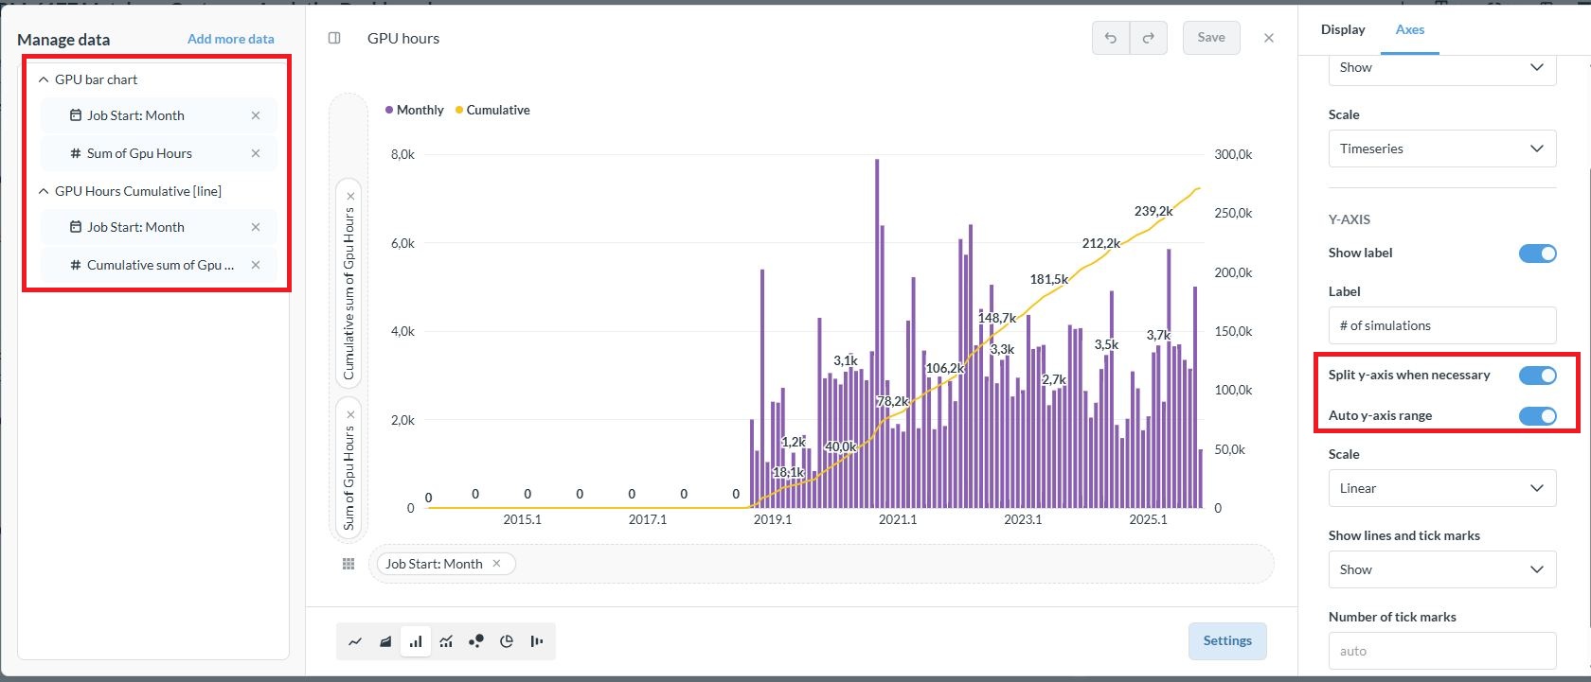This screenshot has height=682, width=1591.
Task: Select the Axes tab
Action: tap(1409, 29)
